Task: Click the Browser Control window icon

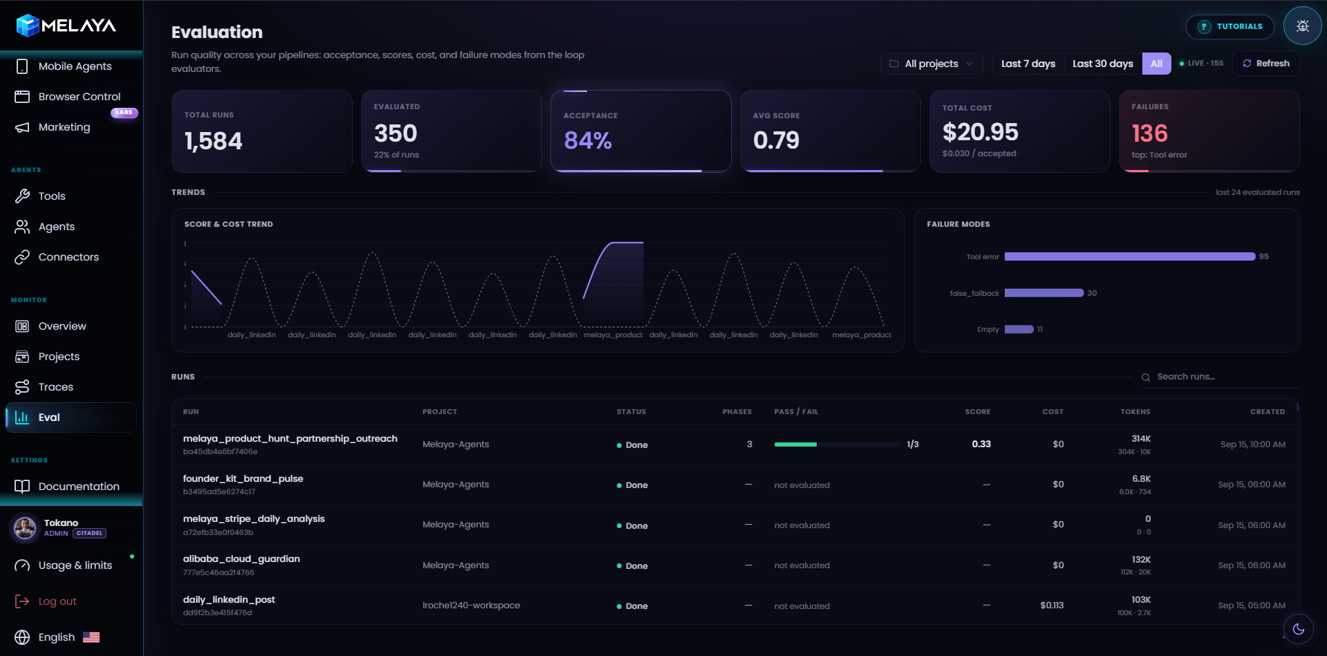Action: pyautogui.click(x=22, y=97)
